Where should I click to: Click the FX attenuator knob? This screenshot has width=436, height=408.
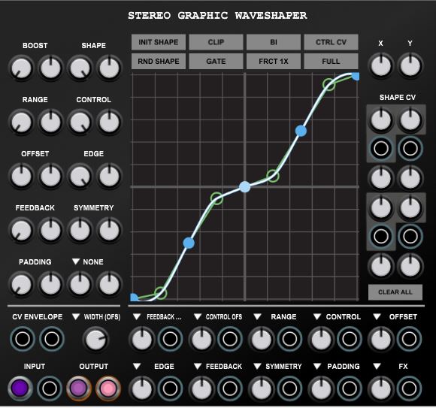click(380, 388)
